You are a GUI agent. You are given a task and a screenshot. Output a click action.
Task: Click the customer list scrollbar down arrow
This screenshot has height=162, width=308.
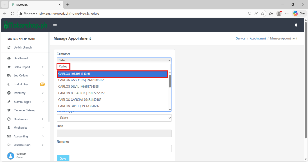[x=170, y=109]
